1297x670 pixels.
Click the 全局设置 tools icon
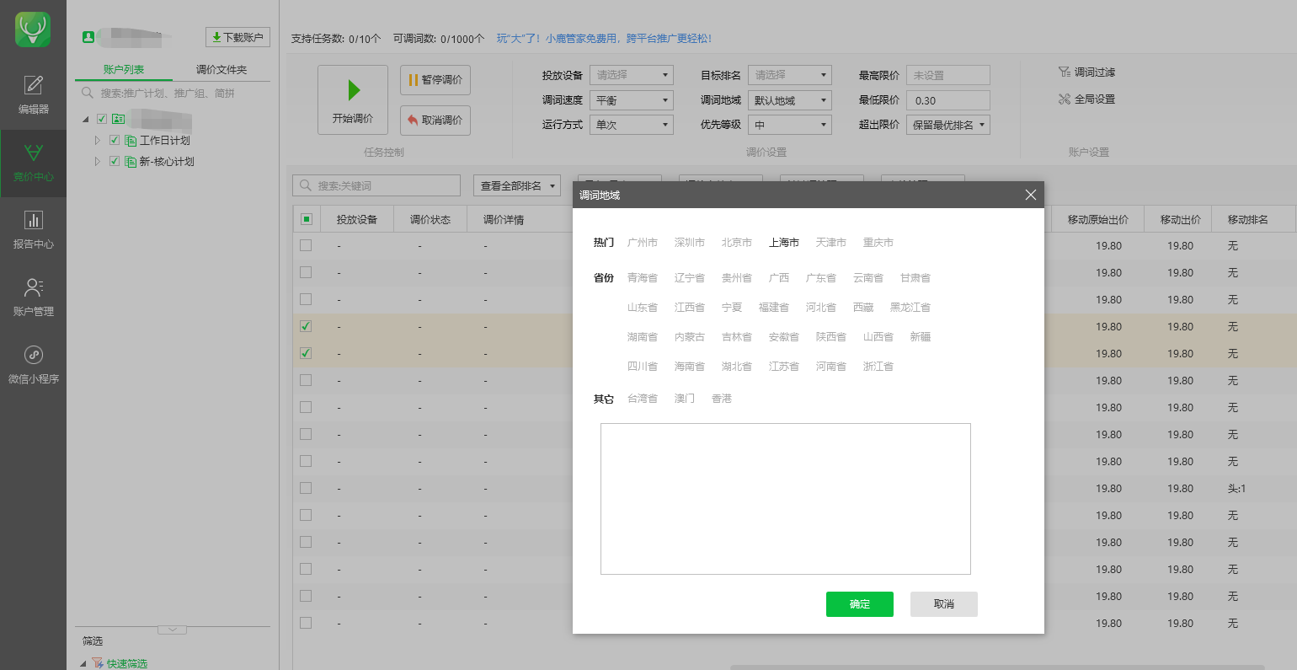tap(1065, 99)
